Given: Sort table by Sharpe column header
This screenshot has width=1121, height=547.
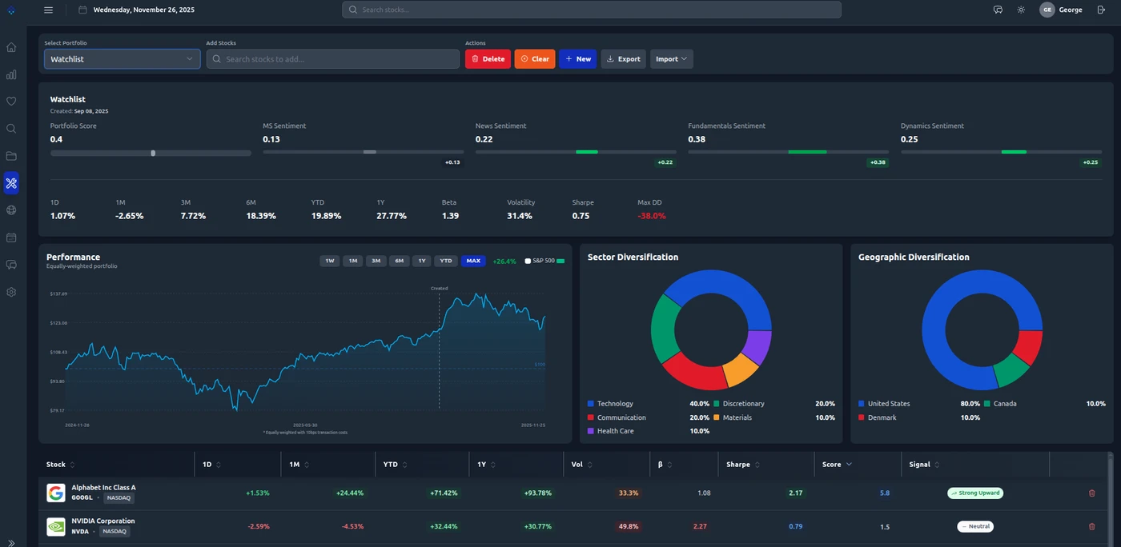Looking at the screenshot, I should click(x=743, y=465).
